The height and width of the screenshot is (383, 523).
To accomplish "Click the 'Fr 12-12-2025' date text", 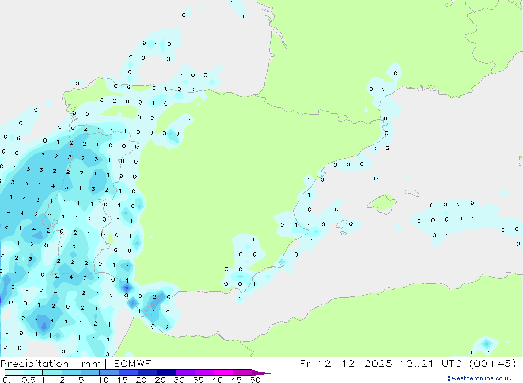I will point(346,363).
